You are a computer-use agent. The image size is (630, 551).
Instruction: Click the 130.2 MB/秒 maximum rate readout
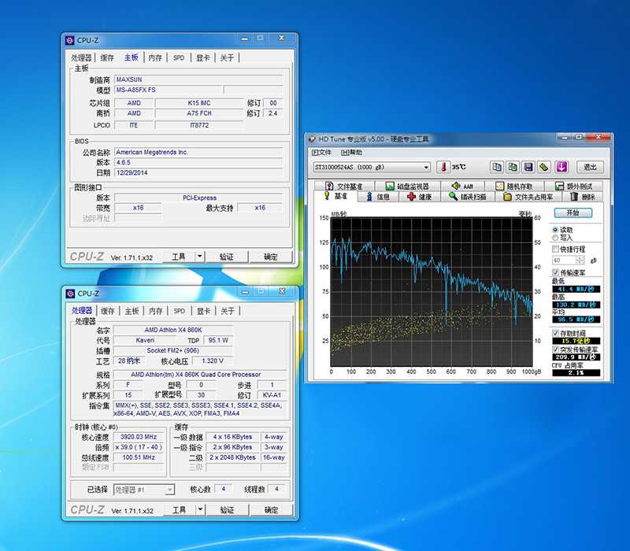(x=576, y=305)
